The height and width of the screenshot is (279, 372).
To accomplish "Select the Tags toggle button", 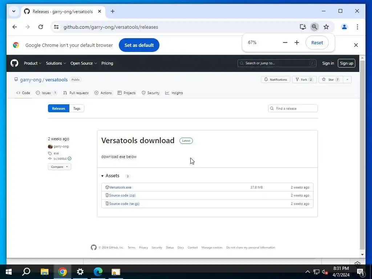I will 77,108.
